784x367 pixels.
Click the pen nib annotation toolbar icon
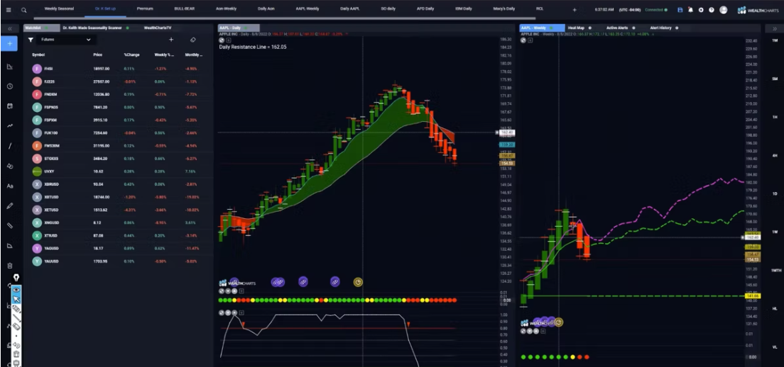pyautogui.click(x=16, y=277)
